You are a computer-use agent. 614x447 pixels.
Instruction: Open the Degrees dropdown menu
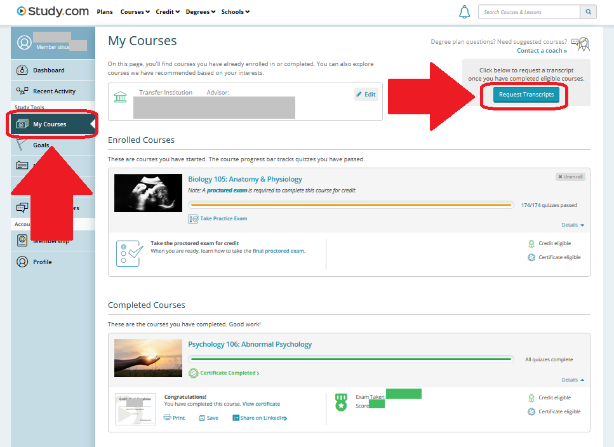pyautogui.click(x=201, y=12)
